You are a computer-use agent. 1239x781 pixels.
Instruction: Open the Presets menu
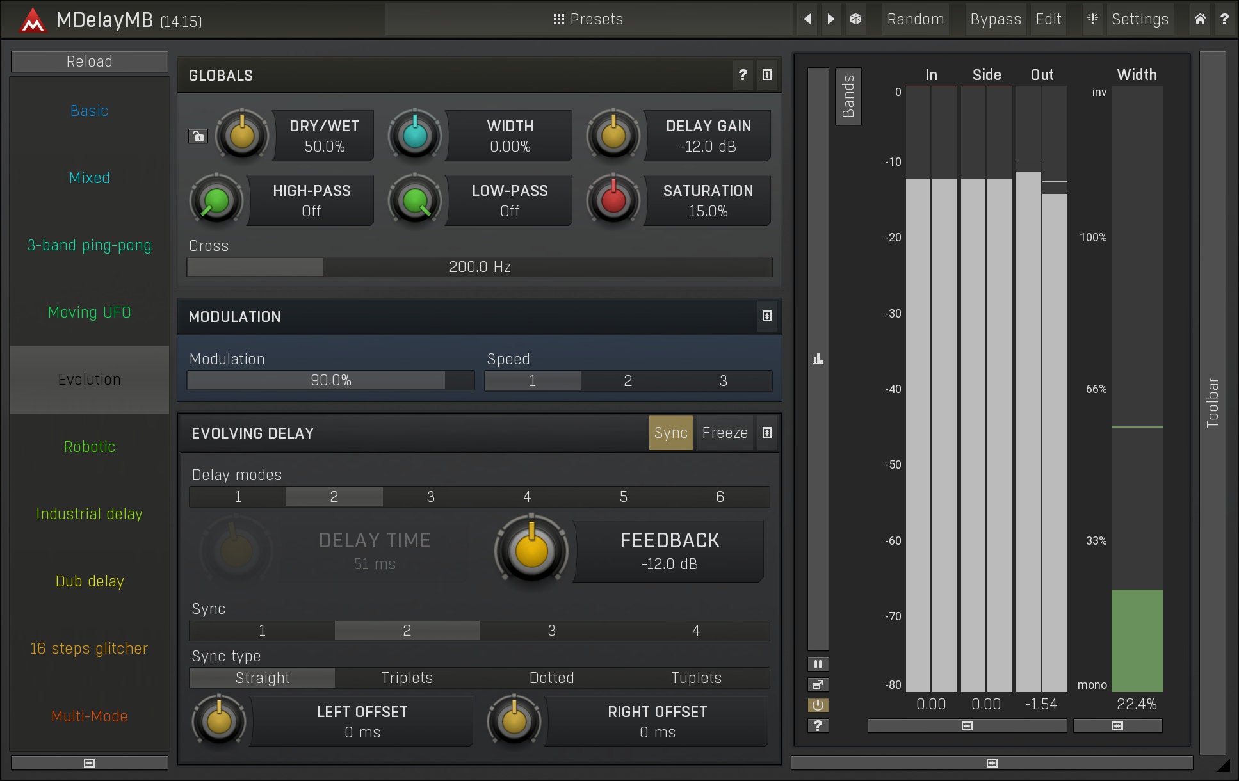pos(588,19)
